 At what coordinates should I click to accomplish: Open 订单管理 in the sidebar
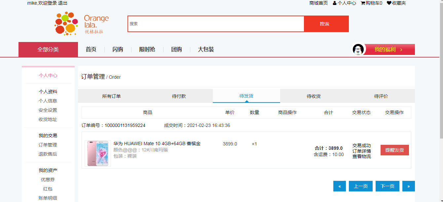tap(48, 145)
